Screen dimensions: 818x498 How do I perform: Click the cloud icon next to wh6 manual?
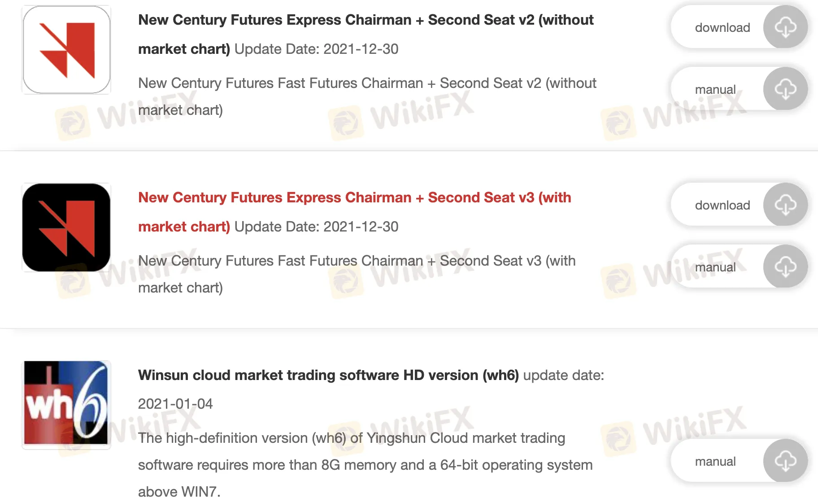point(785,461)
